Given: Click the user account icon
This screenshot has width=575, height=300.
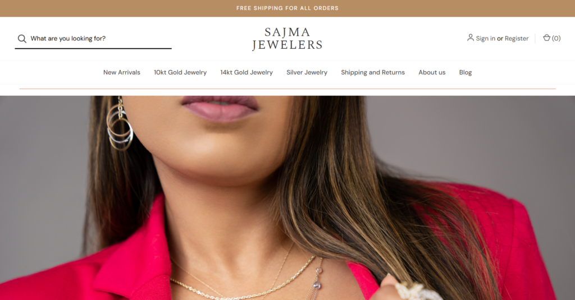Looking at the screenshot, I should tap(470, 38).
